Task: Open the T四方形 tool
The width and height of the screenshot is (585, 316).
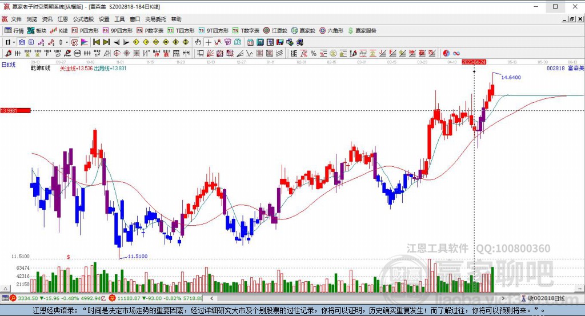Action: tap(181, 31)
